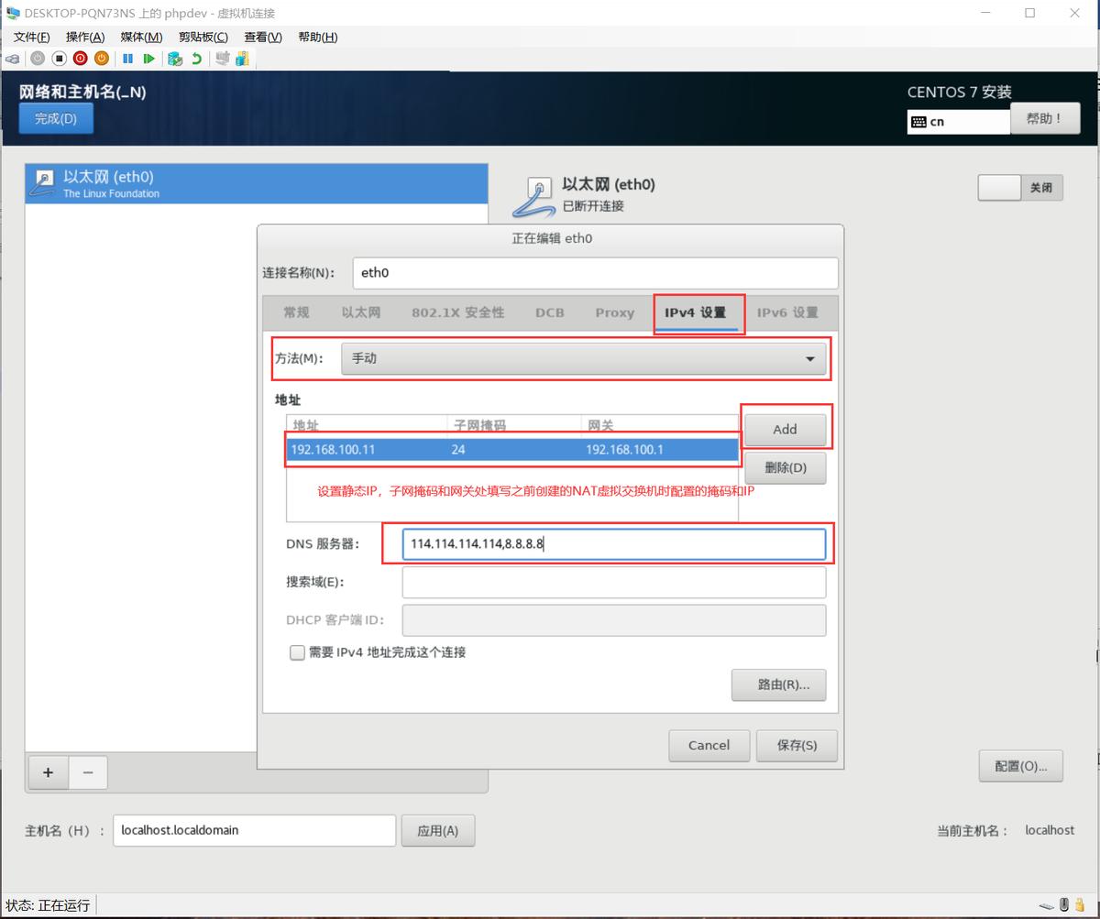The image size is (1100, 919).
Task: Toggle the eth0 connection switch near 关闭
Action: [x=998, y=187]
